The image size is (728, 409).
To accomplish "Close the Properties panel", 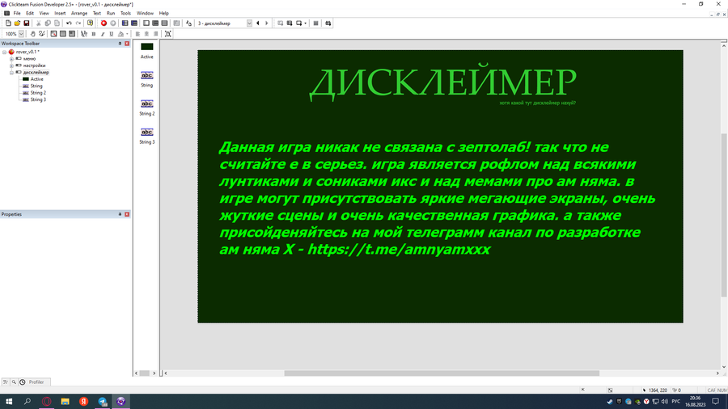I will 127,214.
